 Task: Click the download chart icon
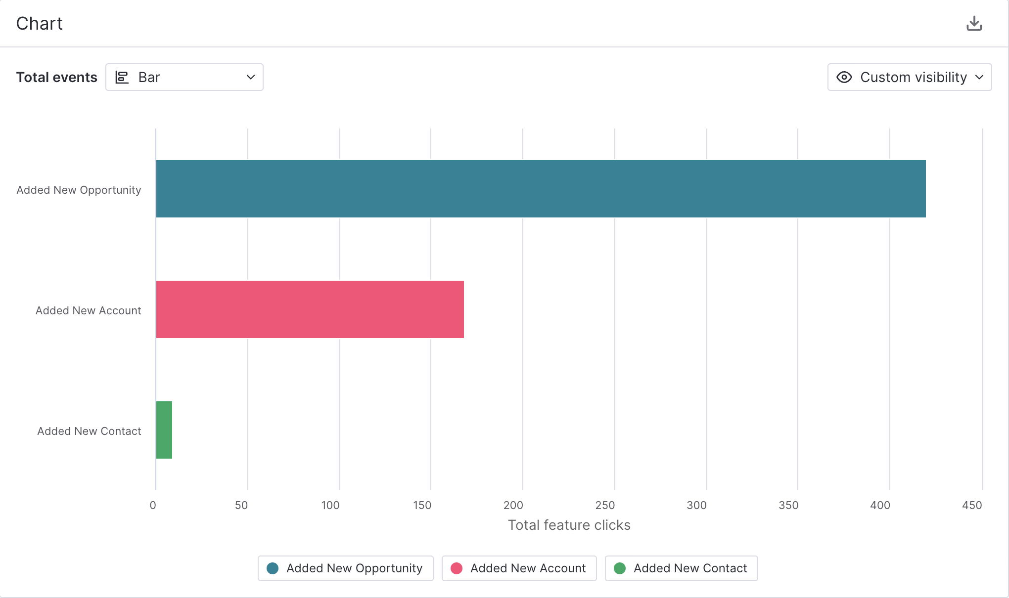click(974, 23)
